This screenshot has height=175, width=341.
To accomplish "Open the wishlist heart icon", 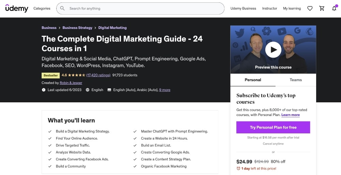I will click(x=310, y=9).
